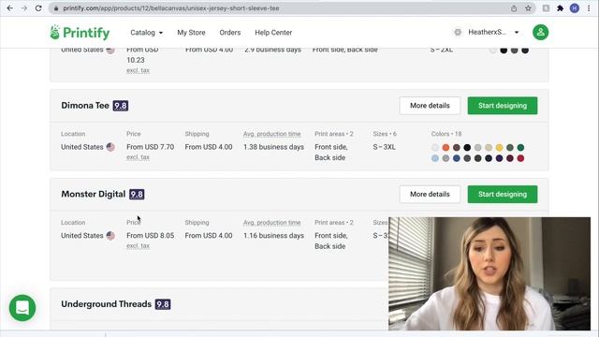Click Avg. production time label in Monster Digital
This screenshot has width=599, height=337.
click(x=272, y=223)
